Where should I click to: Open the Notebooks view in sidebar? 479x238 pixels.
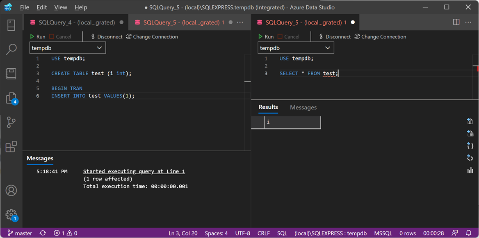coord(11,74)
